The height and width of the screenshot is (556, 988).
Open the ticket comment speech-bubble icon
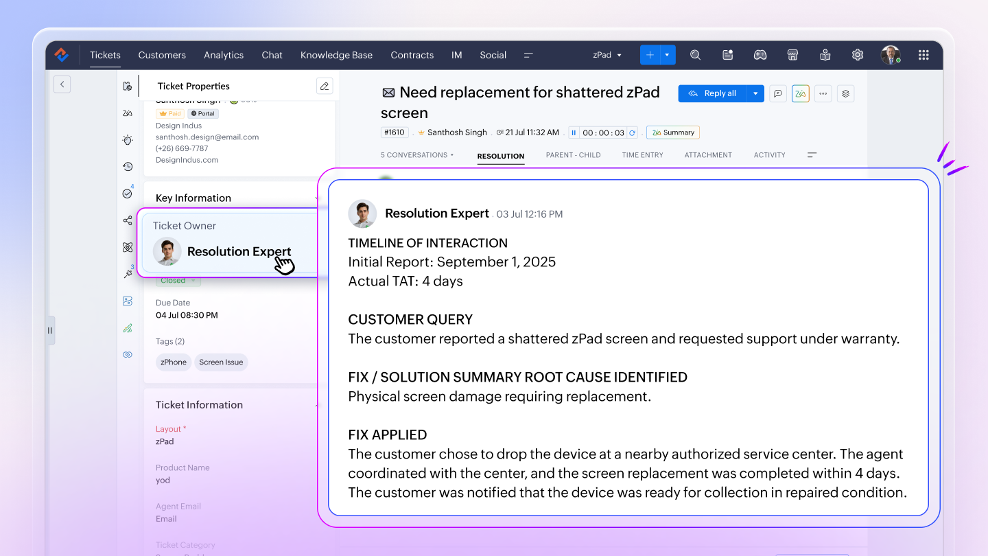(777, 93)
